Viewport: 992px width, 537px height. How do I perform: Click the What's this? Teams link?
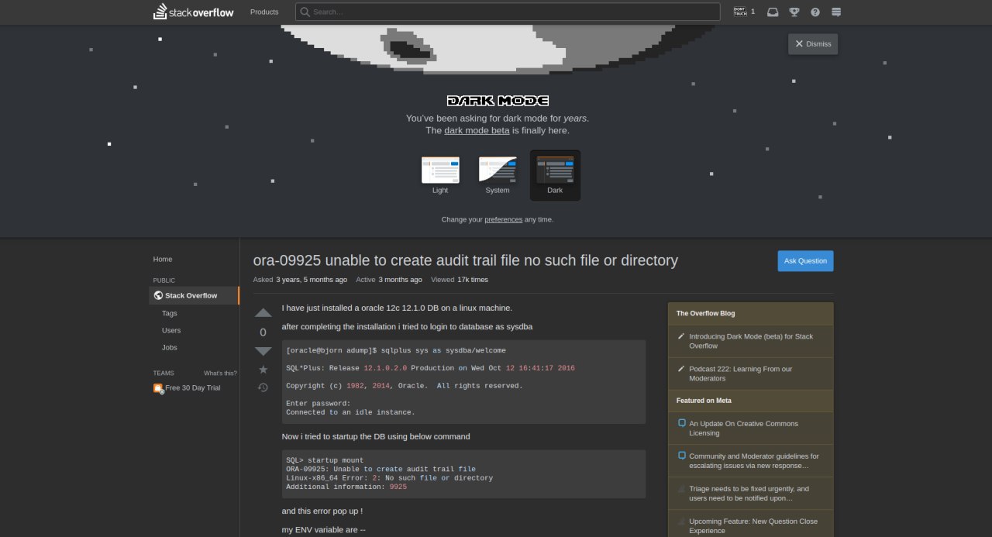coord(220,373)
